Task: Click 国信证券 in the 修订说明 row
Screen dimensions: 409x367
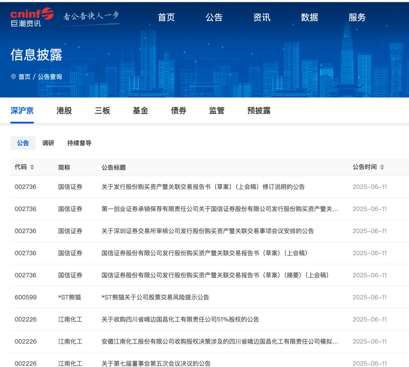Action: point(70,187)
